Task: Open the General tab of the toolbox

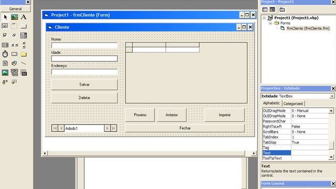Action: 15,9
